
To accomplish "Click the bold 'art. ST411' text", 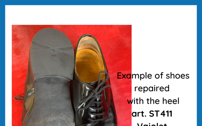I will pyautogui.click(x=152, y=114).
